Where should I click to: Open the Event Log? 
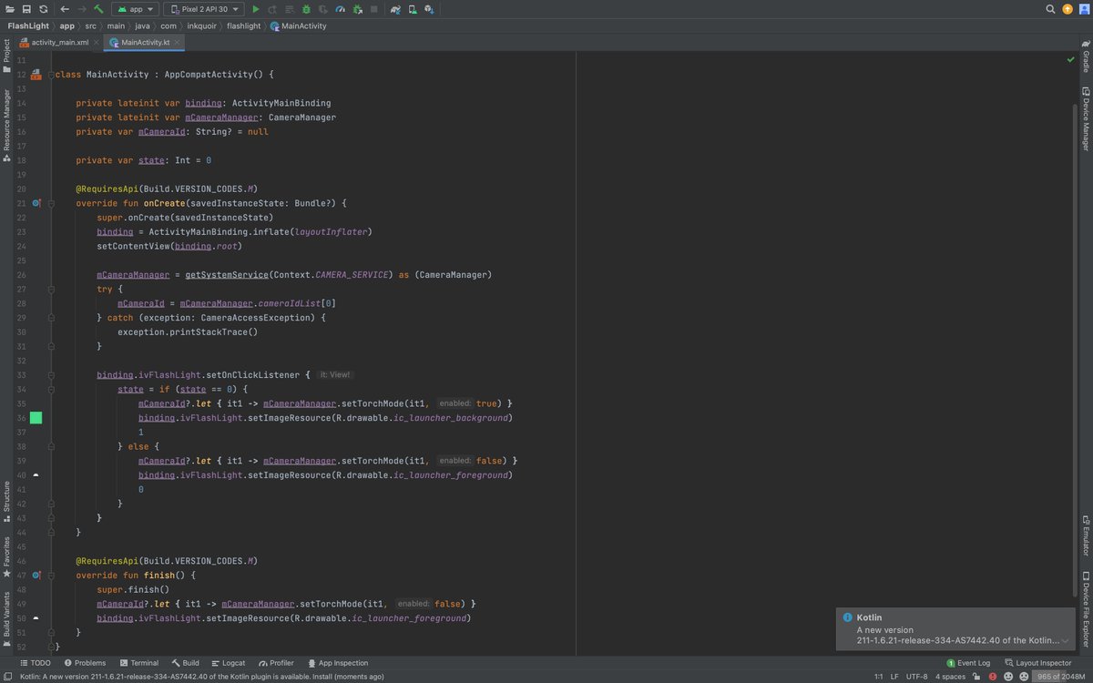(968, 663)
